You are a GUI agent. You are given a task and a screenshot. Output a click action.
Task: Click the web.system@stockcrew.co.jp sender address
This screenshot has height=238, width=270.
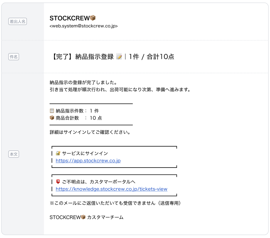[84, 26]
